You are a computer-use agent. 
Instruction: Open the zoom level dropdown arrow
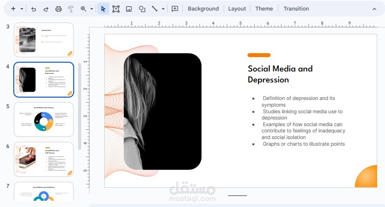point(92,9)
